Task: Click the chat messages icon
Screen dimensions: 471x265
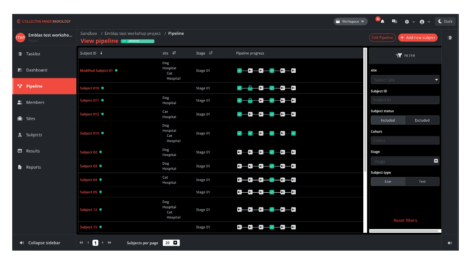Action: [394, 21]
